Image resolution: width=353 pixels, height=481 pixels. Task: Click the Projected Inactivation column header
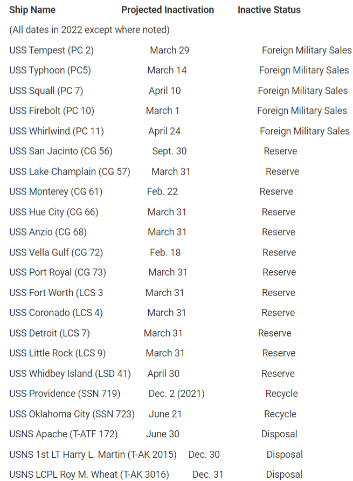point(168,10)
